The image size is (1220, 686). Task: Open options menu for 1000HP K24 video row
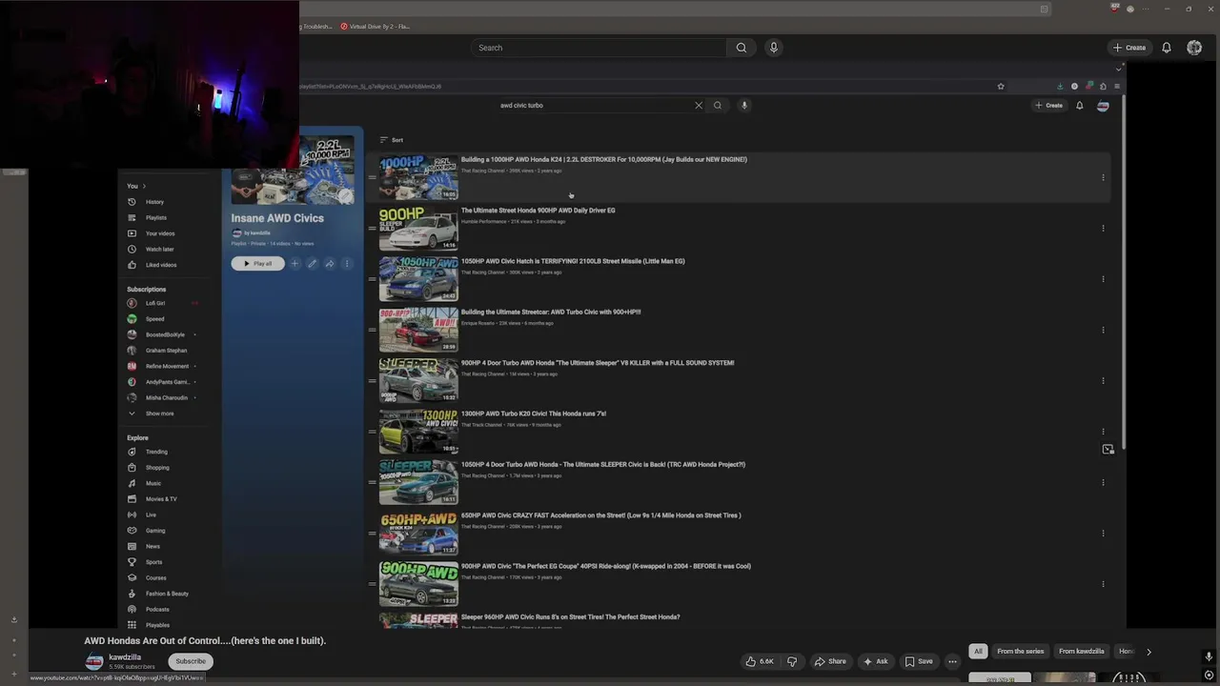coord(1103,177)
